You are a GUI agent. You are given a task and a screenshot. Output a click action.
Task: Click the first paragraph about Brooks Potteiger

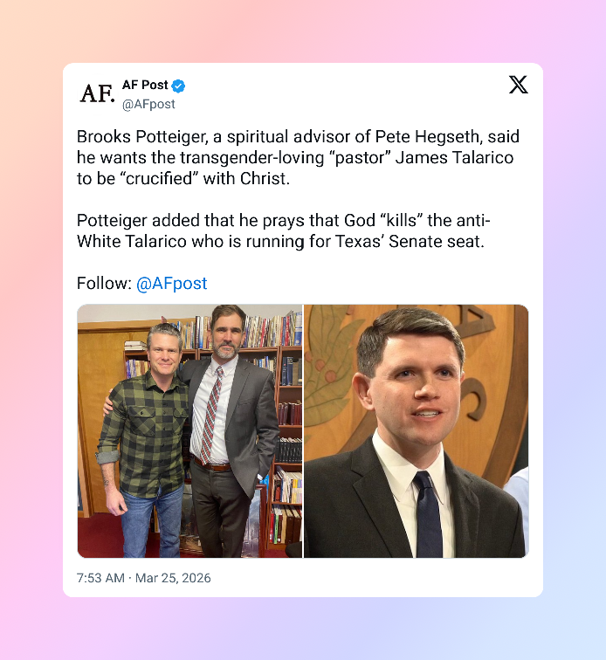coord(298,157)
